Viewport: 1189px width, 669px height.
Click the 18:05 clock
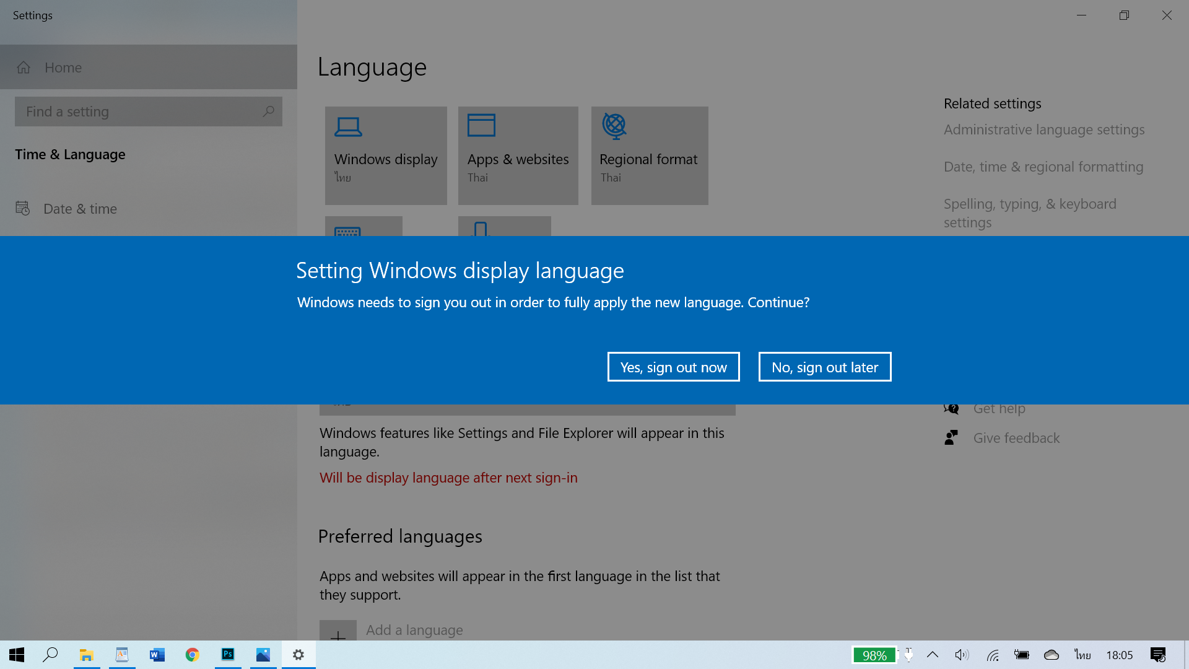pyautogui.click(x=1120, y=655)
